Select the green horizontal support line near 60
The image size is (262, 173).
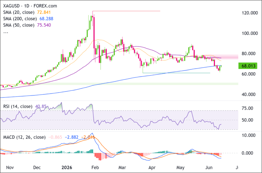click(176, 73)
